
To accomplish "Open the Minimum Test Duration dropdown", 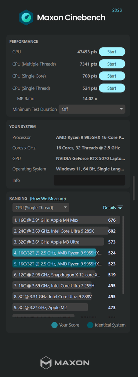I will coord(92,109).
